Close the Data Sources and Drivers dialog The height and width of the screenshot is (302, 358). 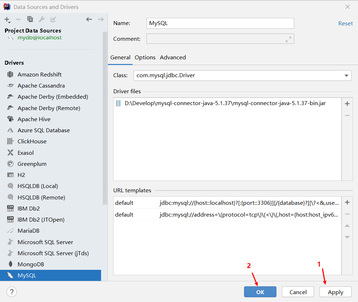(x=347, y=7)
